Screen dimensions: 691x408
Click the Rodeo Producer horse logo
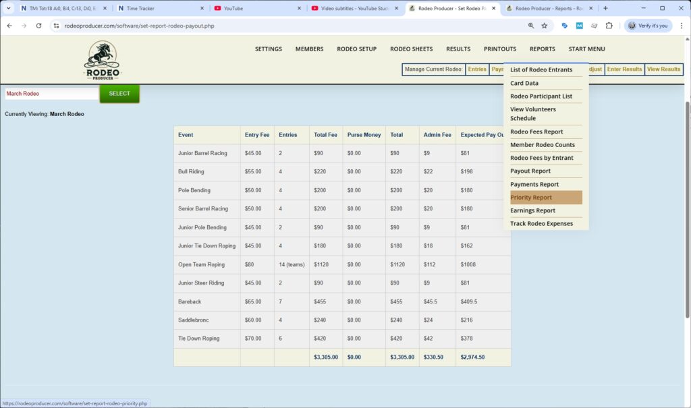pos(101,59)
